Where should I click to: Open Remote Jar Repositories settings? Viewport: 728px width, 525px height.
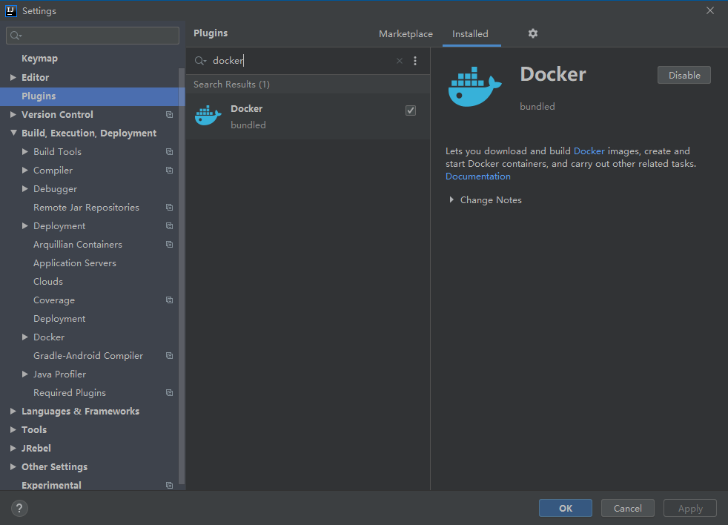click(86, 207)
